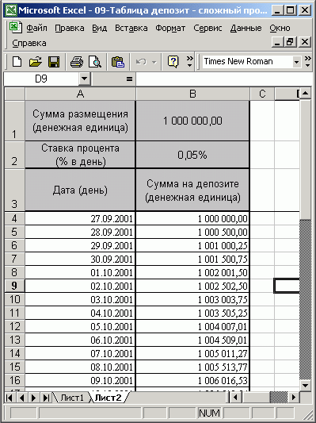Open the Формат menu

click(170, 28)
